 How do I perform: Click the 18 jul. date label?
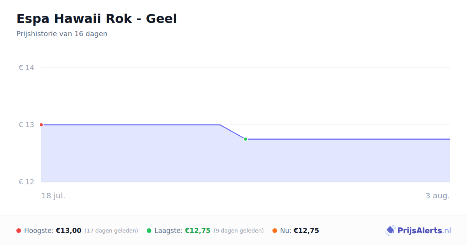click(x=53, y=196)
